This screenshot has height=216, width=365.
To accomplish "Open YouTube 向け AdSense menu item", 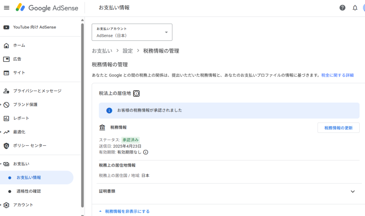I will (35, 27).
